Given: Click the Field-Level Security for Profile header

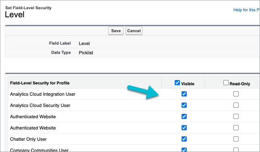Looking at the screenshot, I should [40, 83].
